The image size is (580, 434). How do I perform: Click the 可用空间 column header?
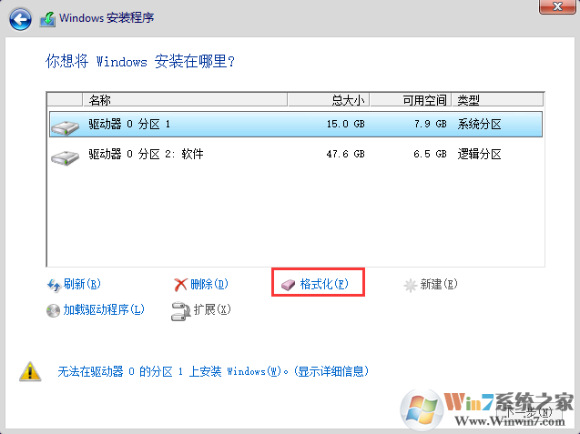(411, 100)
